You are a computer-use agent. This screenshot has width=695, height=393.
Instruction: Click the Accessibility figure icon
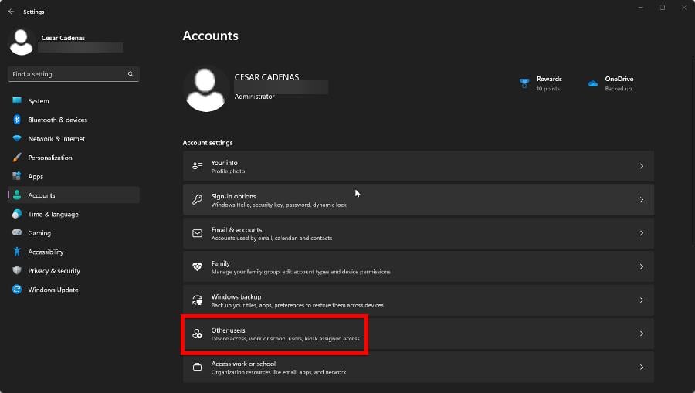pyautogui.click(x=17, y=252)
